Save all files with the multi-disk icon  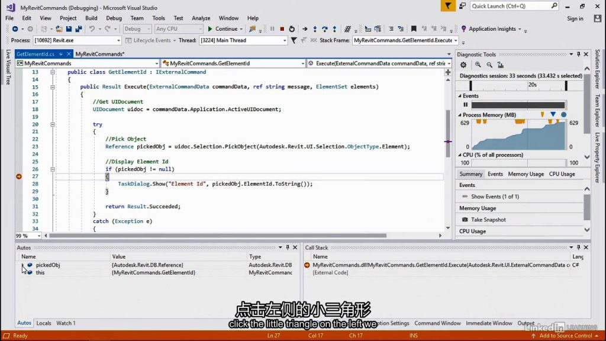[79, 29]
